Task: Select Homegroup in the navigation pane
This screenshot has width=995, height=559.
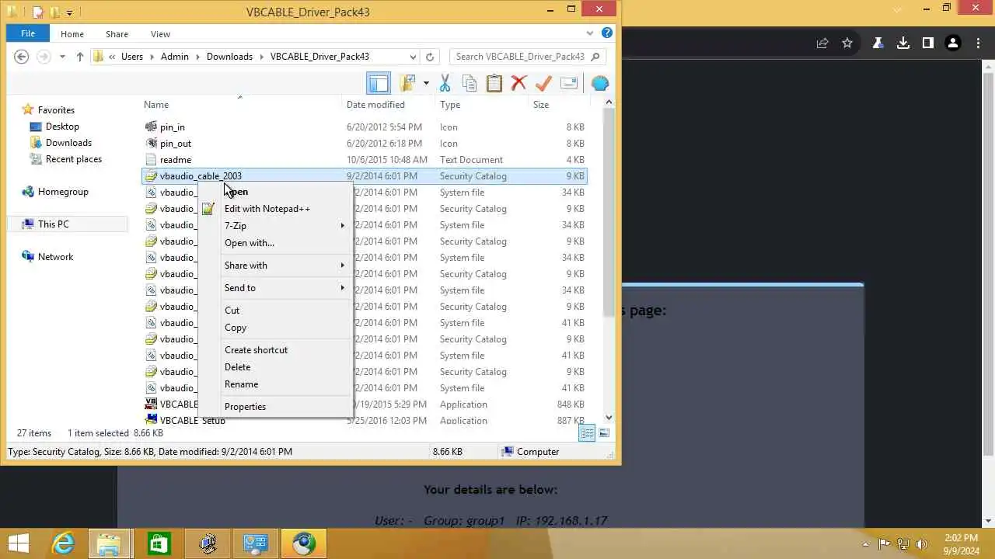Action: (x=63, y=192)
